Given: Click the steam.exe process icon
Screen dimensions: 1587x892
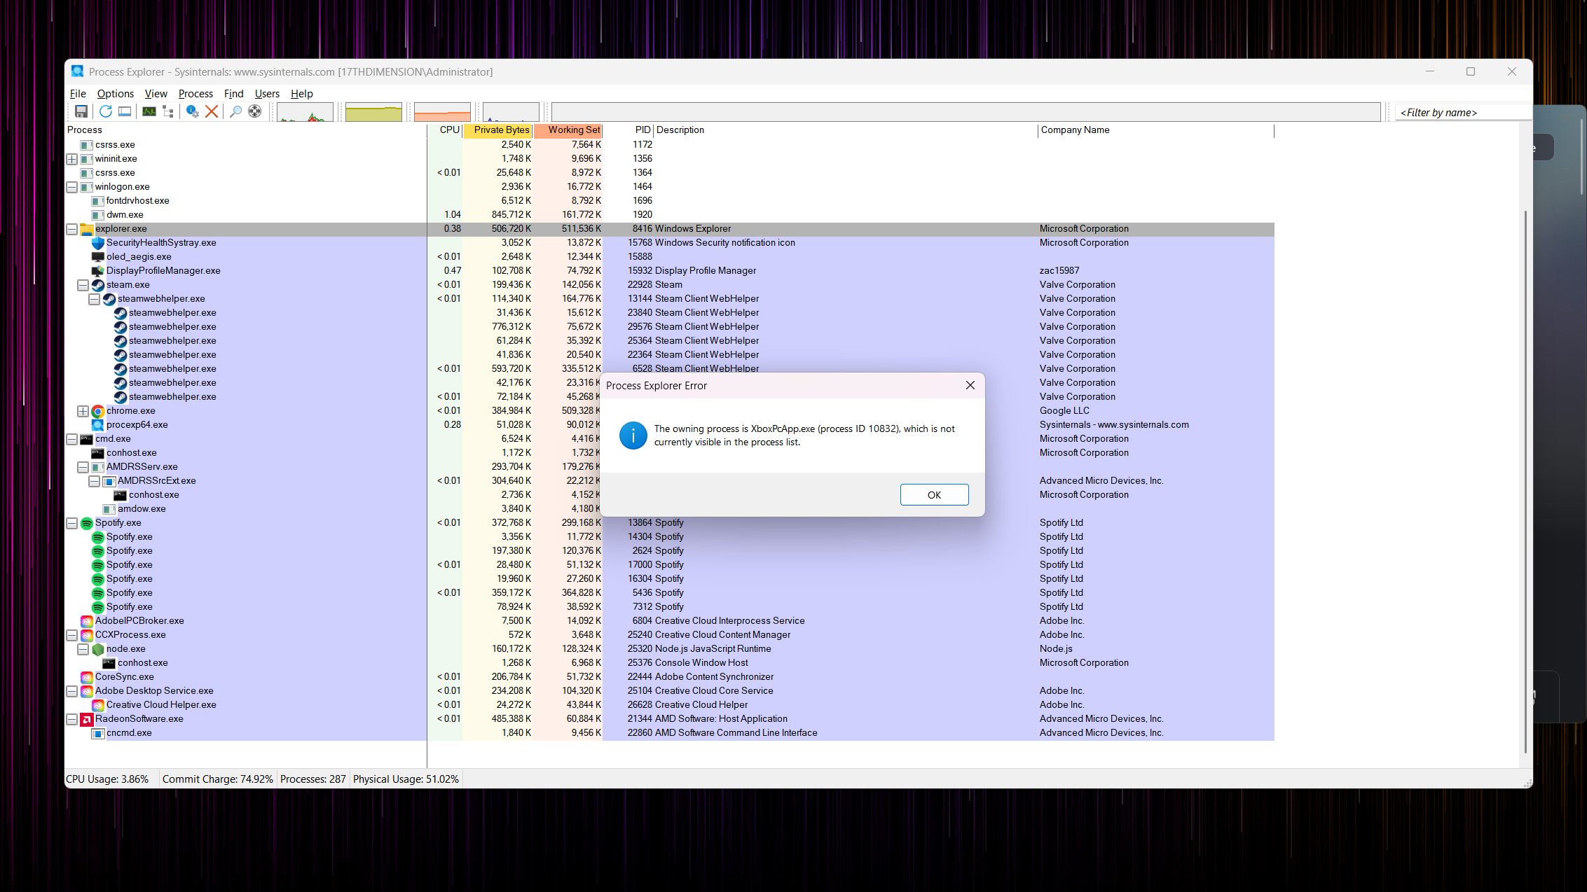Looking at the screenshot, I should [x=98, y=285].
